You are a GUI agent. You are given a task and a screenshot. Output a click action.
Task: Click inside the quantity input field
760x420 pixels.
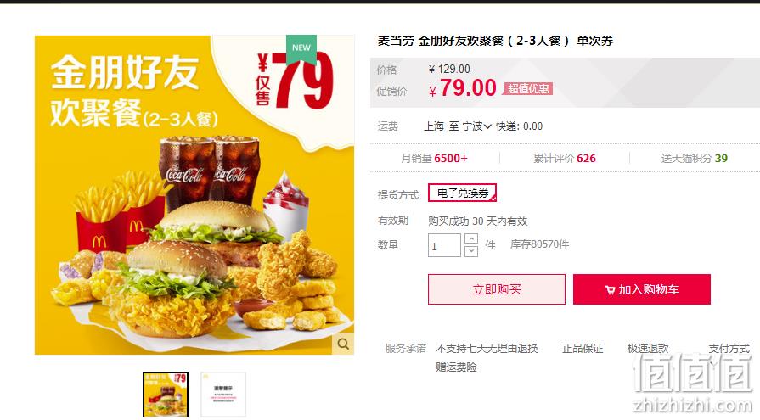pos(444,245)
